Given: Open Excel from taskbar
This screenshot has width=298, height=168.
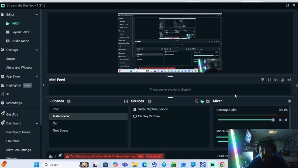Looking at the screenshot, I should pos(174,165).
